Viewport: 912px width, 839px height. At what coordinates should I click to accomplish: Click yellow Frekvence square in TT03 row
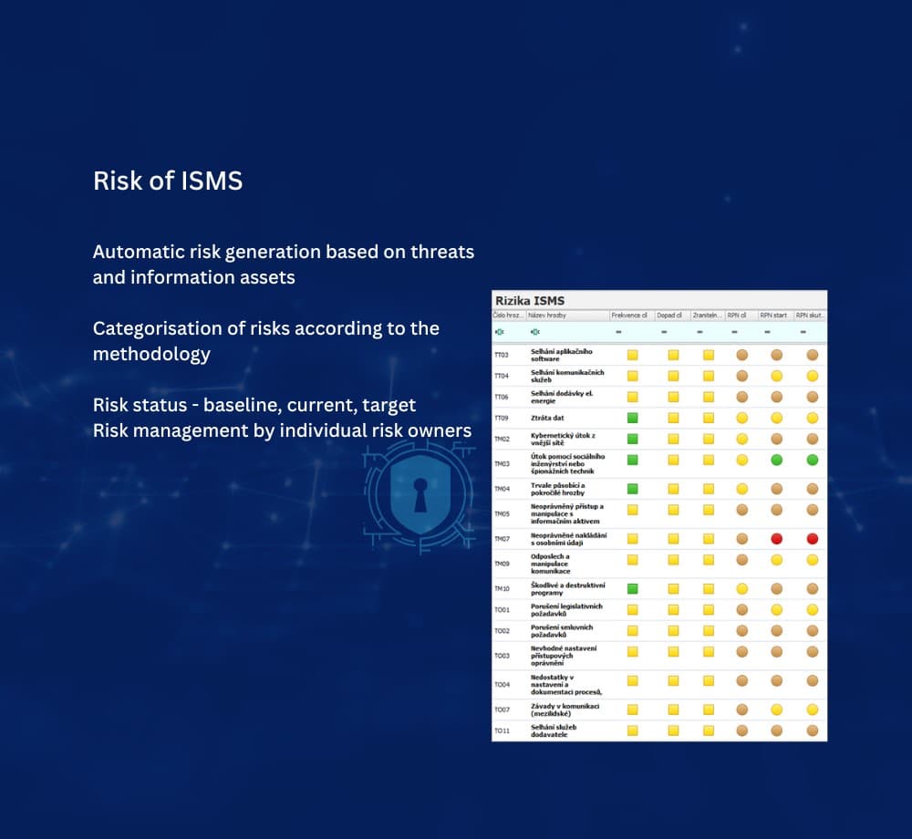pos(633,355)
